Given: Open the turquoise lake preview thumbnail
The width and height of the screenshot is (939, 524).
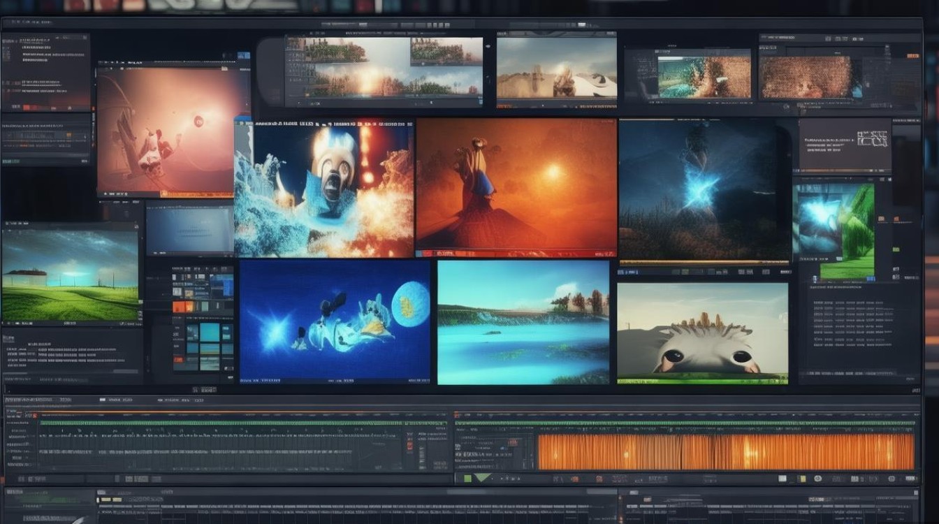Looking at the screenshot, I should click(523, 321).
